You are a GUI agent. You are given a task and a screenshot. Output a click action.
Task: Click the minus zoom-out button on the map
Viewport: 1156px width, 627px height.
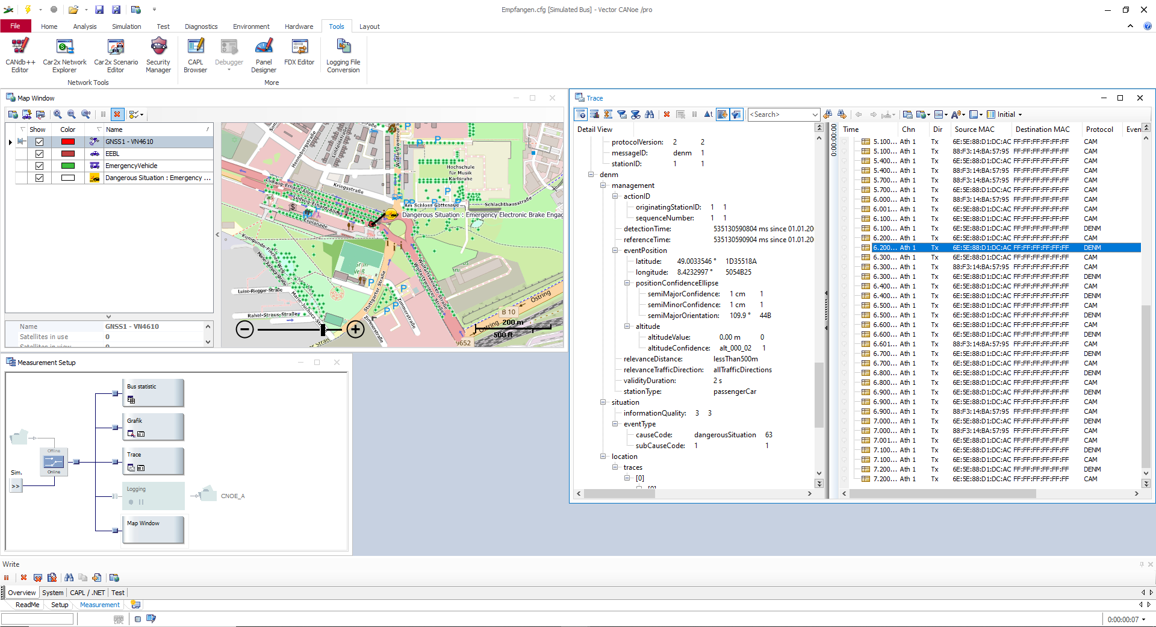(244, 329)
